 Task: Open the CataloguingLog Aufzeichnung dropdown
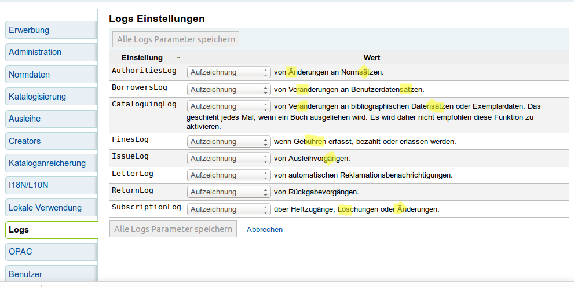[229, 106]
